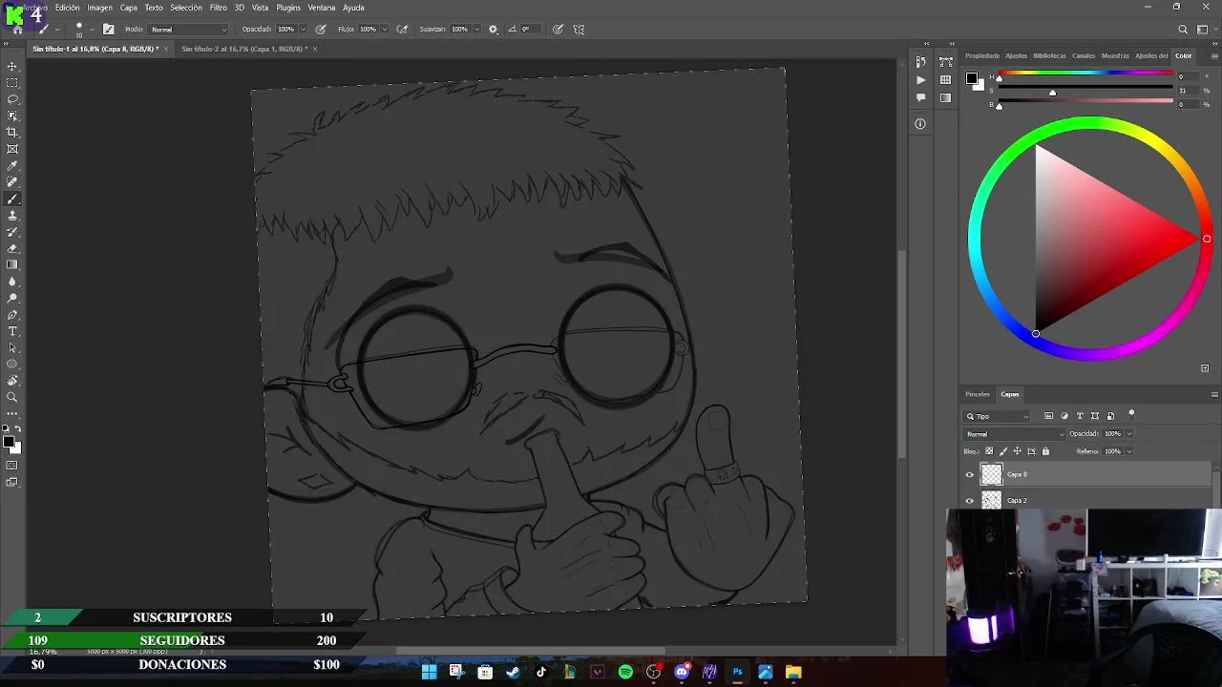
Task: Select the Pen tool
Action: click(12, 315)
